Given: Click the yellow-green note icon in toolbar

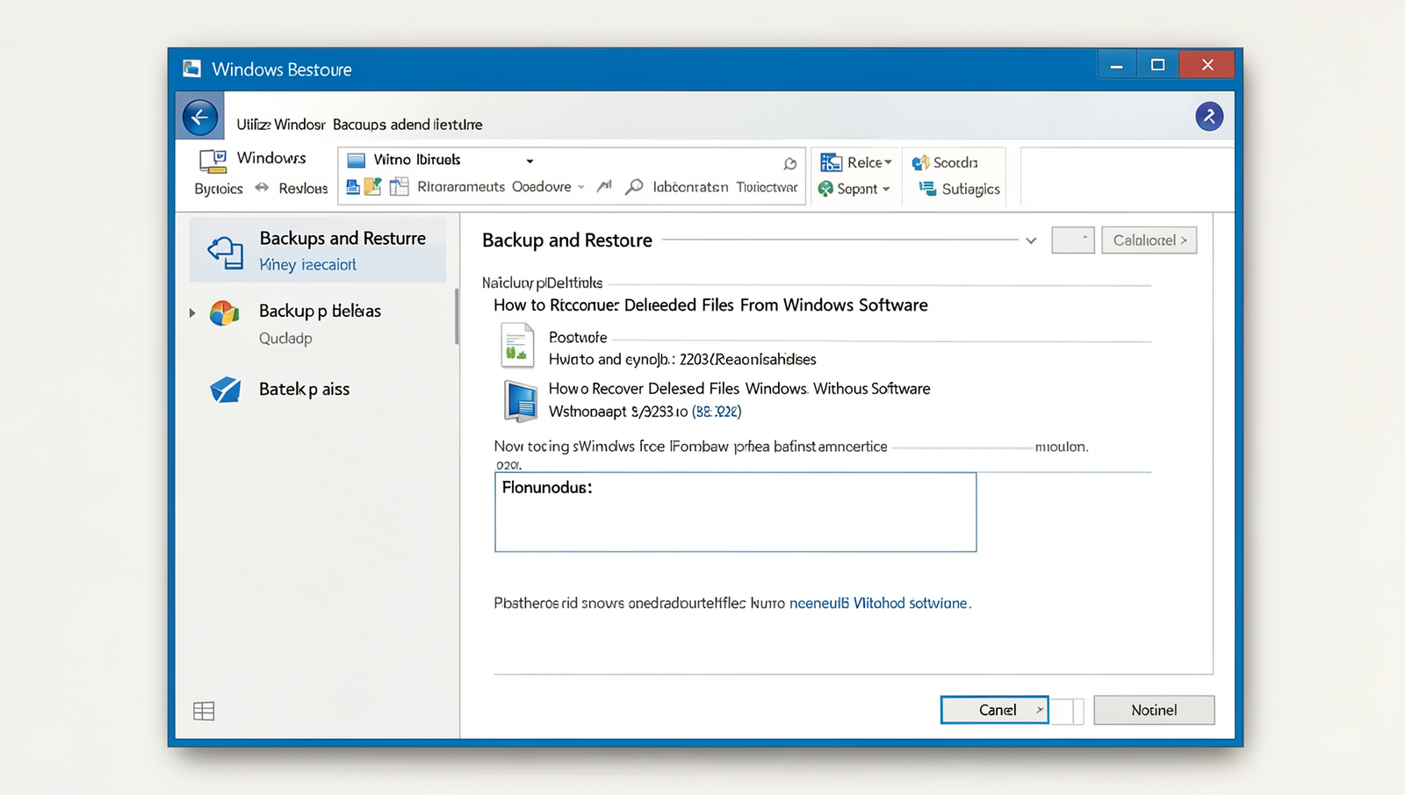Looking at the screenshot, I should [373, 186].
